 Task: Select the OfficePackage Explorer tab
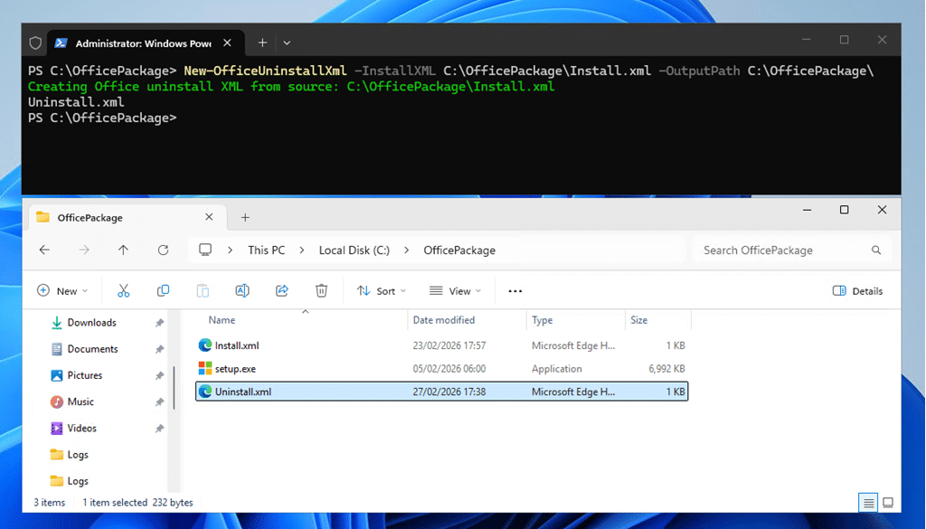(118, 218)
